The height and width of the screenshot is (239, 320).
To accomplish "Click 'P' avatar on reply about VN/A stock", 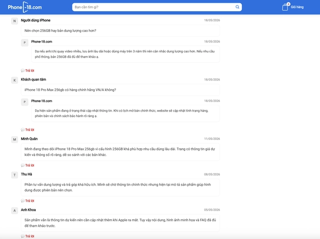I will point(24,102).
